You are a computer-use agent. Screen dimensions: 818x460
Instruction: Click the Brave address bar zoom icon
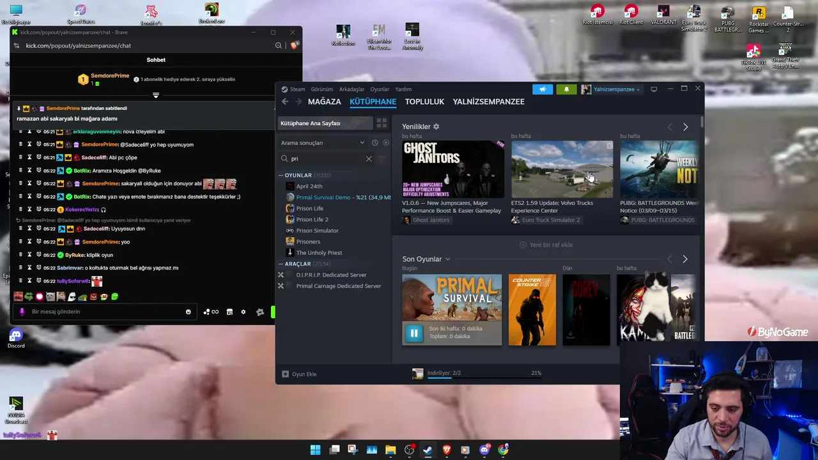point(279,46)
